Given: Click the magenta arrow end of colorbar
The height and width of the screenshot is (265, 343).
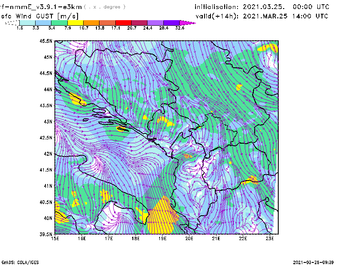Looking at the screenshot, I should (x=187, y=23).
